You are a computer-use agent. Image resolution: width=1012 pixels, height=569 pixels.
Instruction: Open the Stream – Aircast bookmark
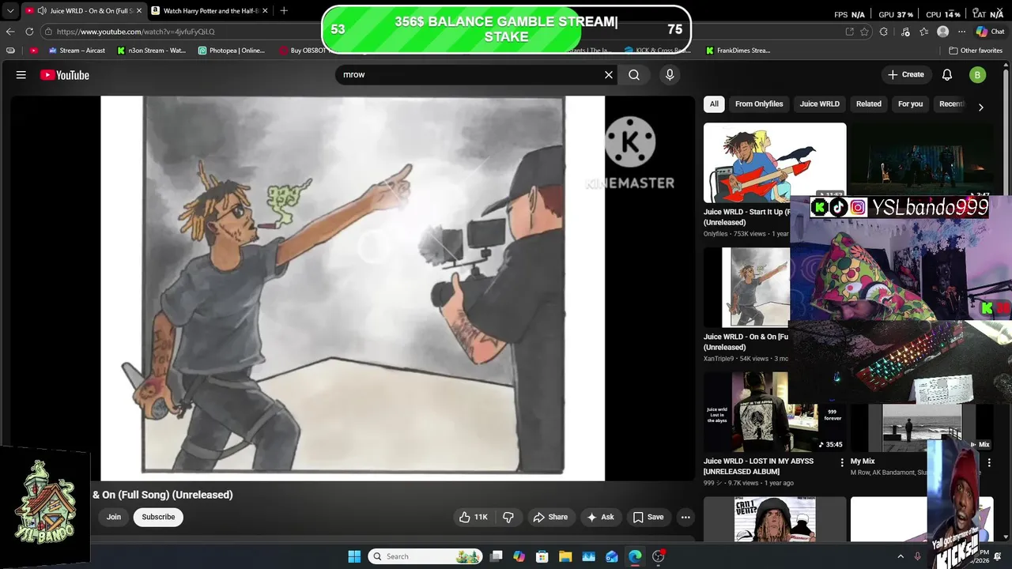point(75,51)
